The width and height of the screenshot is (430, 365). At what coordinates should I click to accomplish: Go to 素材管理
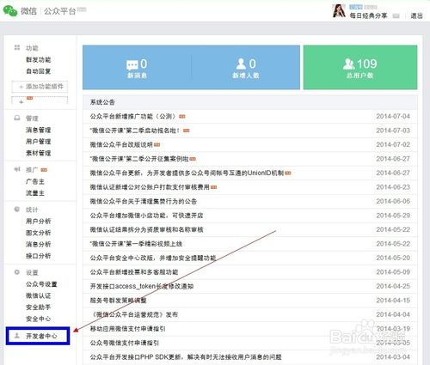39,153
